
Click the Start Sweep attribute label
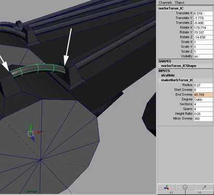tap(183, 90)
